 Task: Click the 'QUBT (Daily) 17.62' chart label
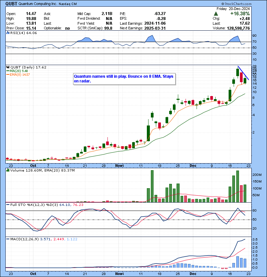(x=28, y=67)
